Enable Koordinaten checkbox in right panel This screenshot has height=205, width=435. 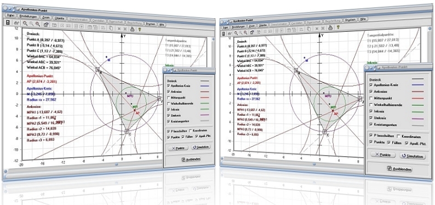tap(399, 136)
